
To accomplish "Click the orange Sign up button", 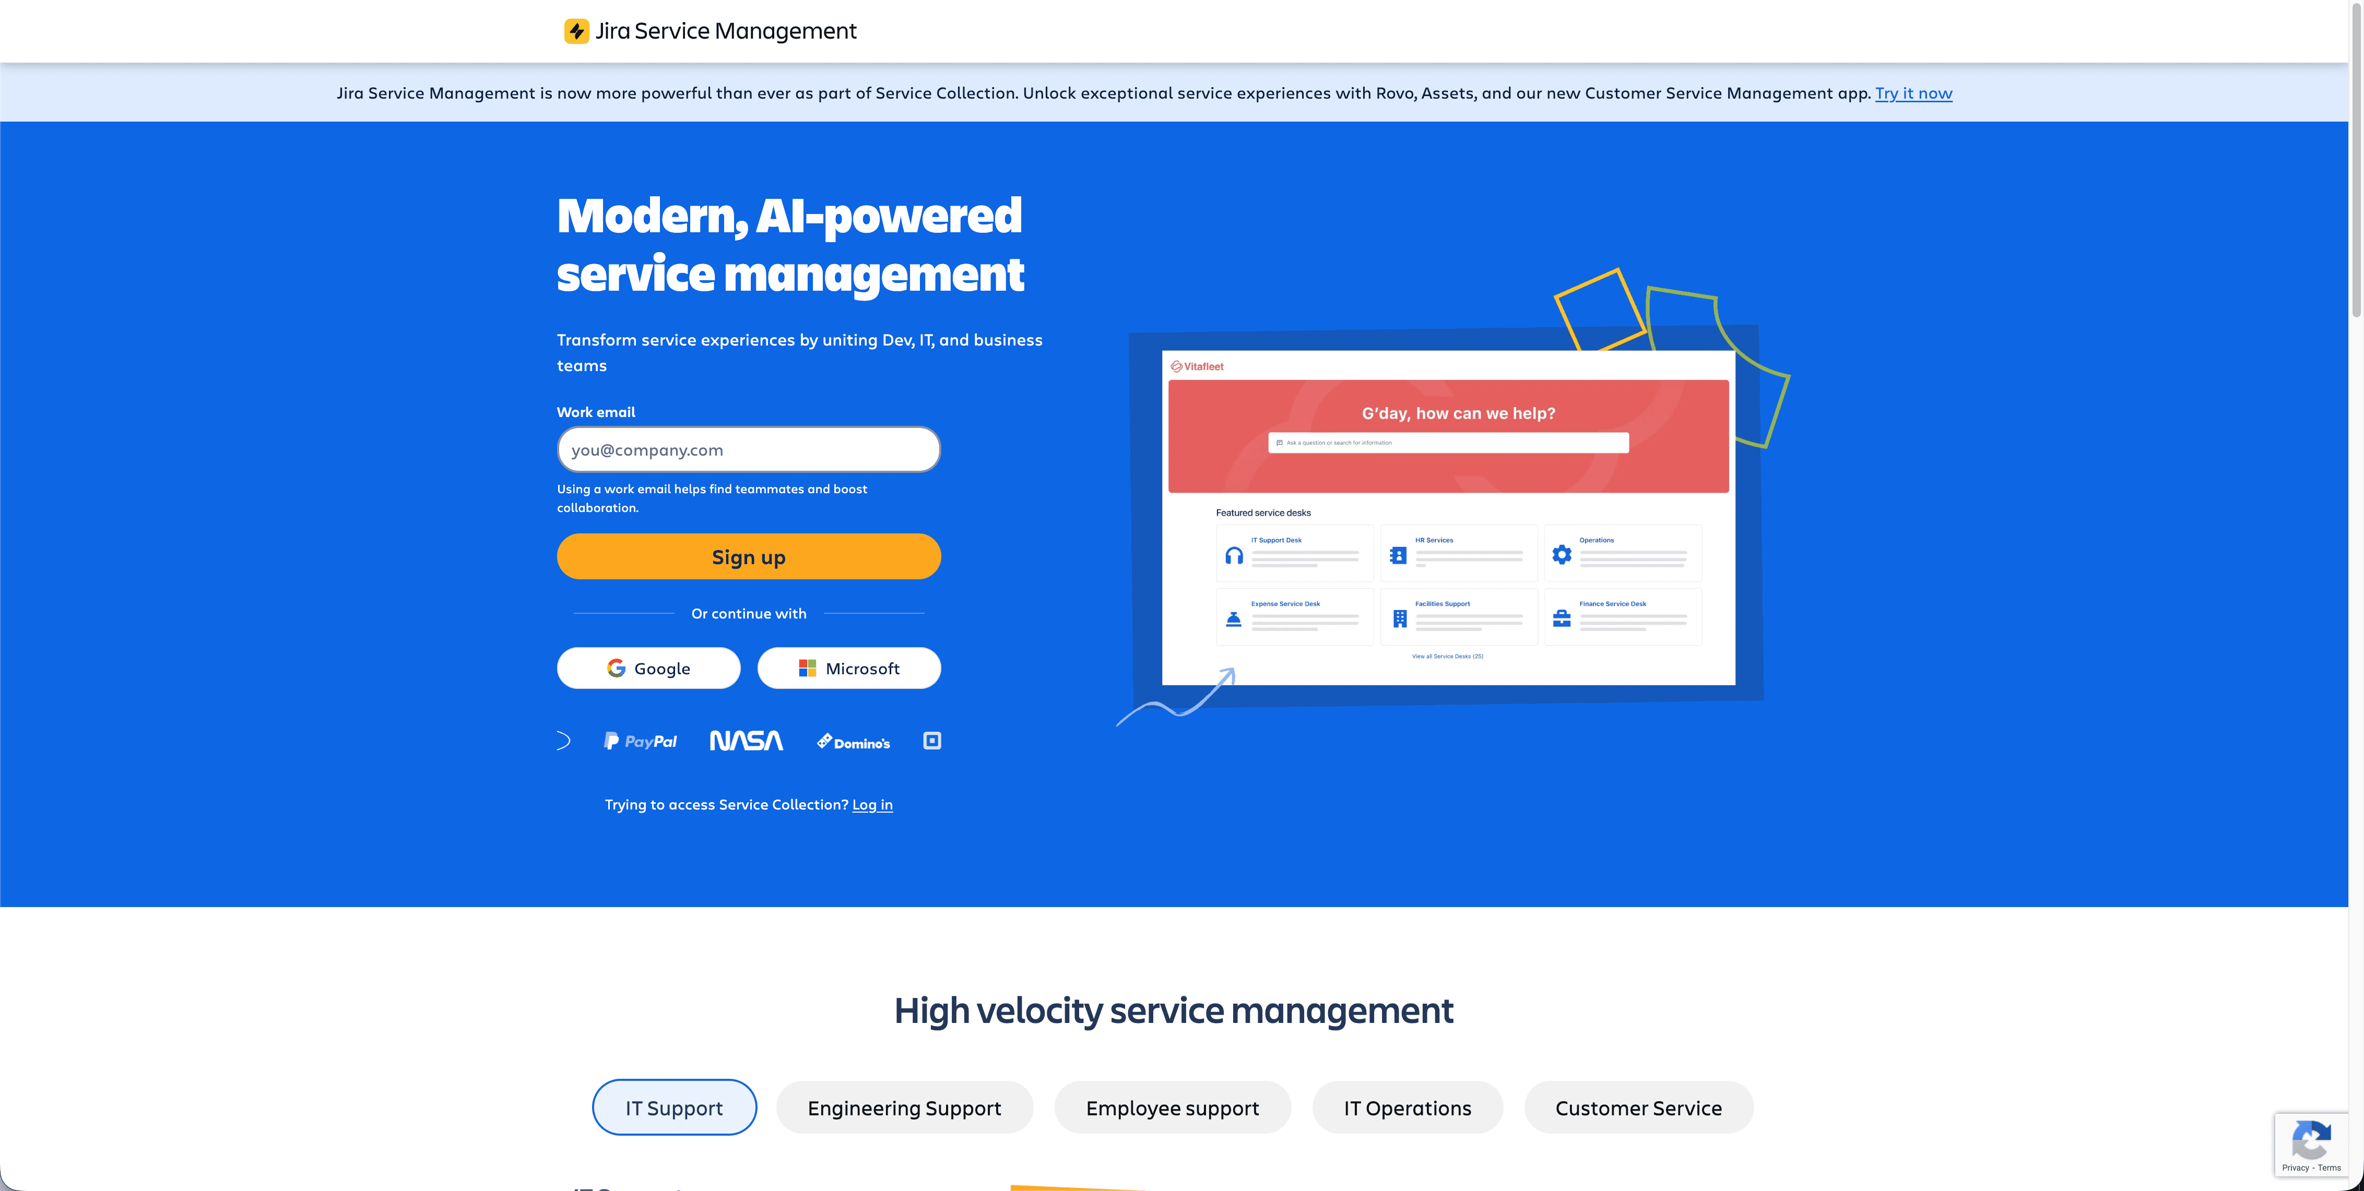I will pyautogui.click(x=749, y=557).
